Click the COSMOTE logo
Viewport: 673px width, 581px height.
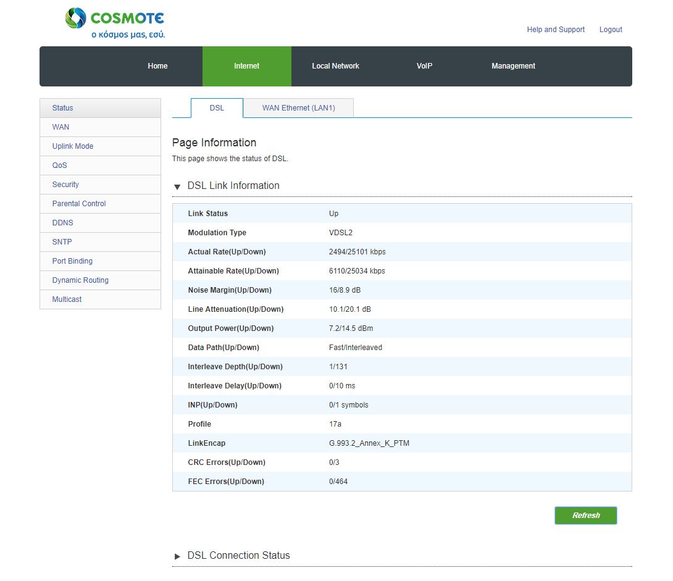pos(115,23)
